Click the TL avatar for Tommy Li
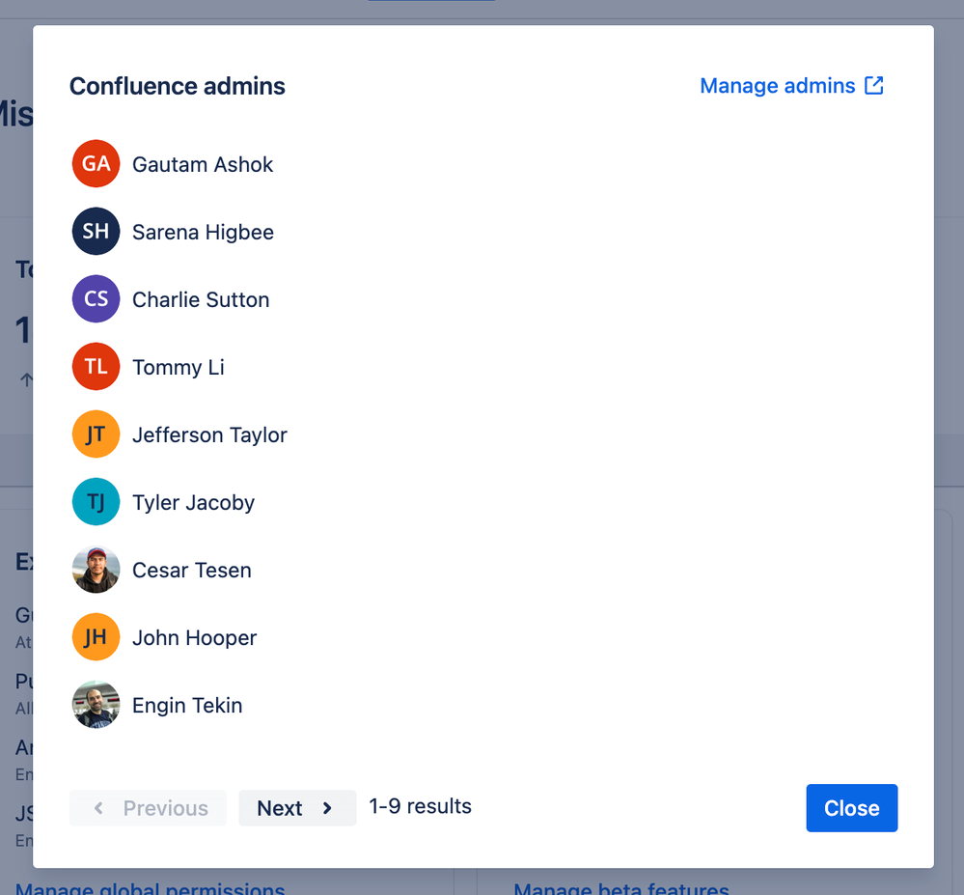 click(96, 367)
